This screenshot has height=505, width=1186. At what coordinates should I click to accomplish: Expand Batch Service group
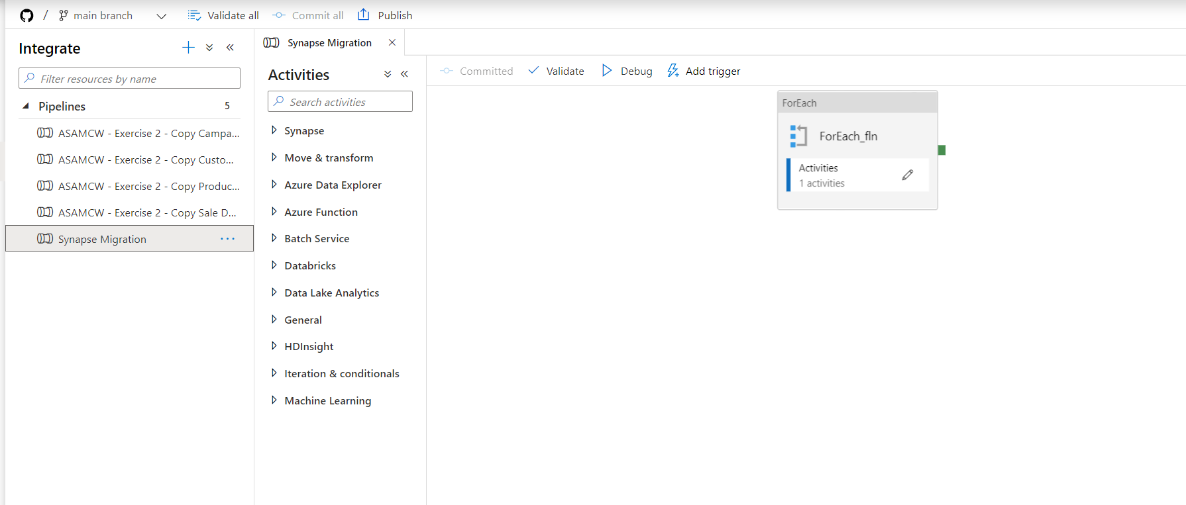pyautogui.click(x=274, y=238)
